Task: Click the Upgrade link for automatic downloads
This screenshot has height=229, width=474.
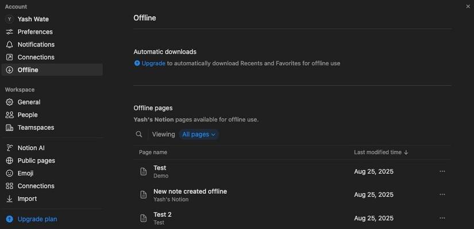Action: point(153,63)
